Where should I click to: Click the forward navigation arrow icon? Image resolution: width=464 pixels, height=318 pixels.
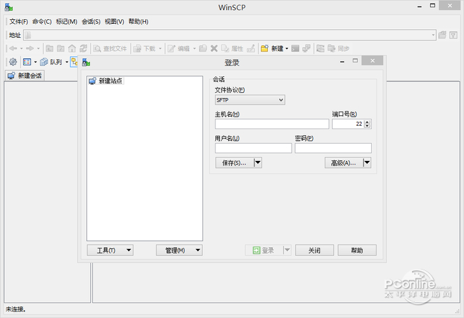pyautogui.click(x=30, y=48)
